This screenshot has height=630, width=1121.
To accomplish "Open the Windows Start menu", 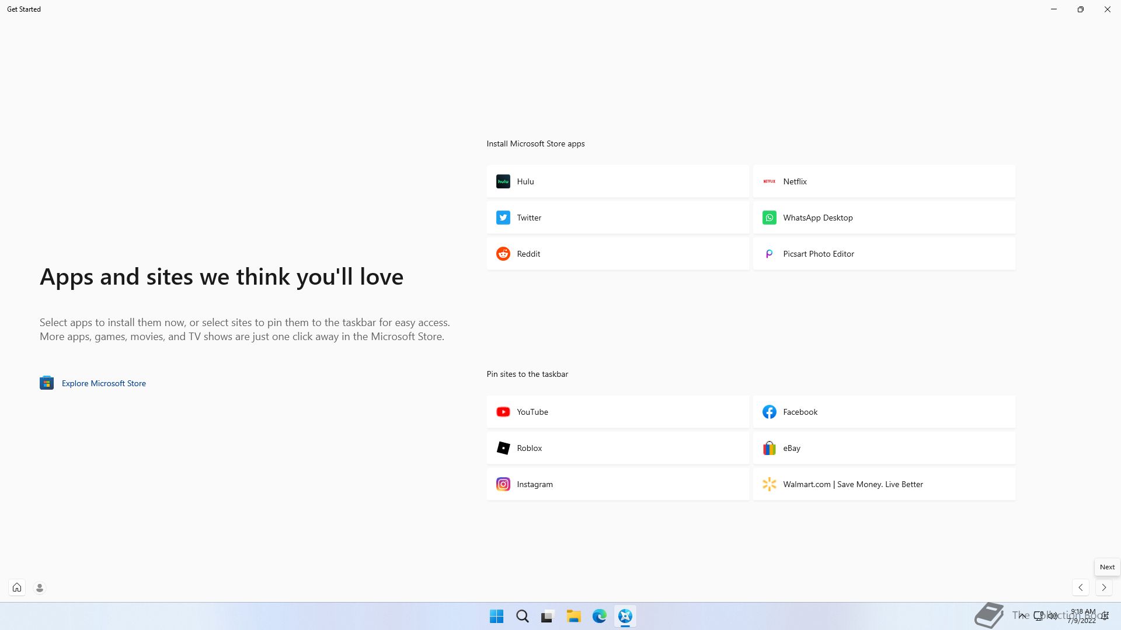I will click(496, 616).
